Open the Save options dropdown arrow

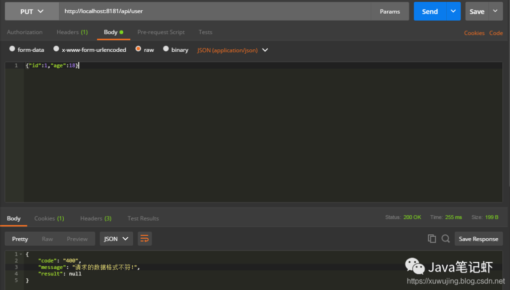click(x=495, y=11)
